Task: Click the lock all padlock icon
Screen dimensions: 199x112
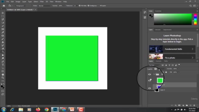Action: (166, 72)
